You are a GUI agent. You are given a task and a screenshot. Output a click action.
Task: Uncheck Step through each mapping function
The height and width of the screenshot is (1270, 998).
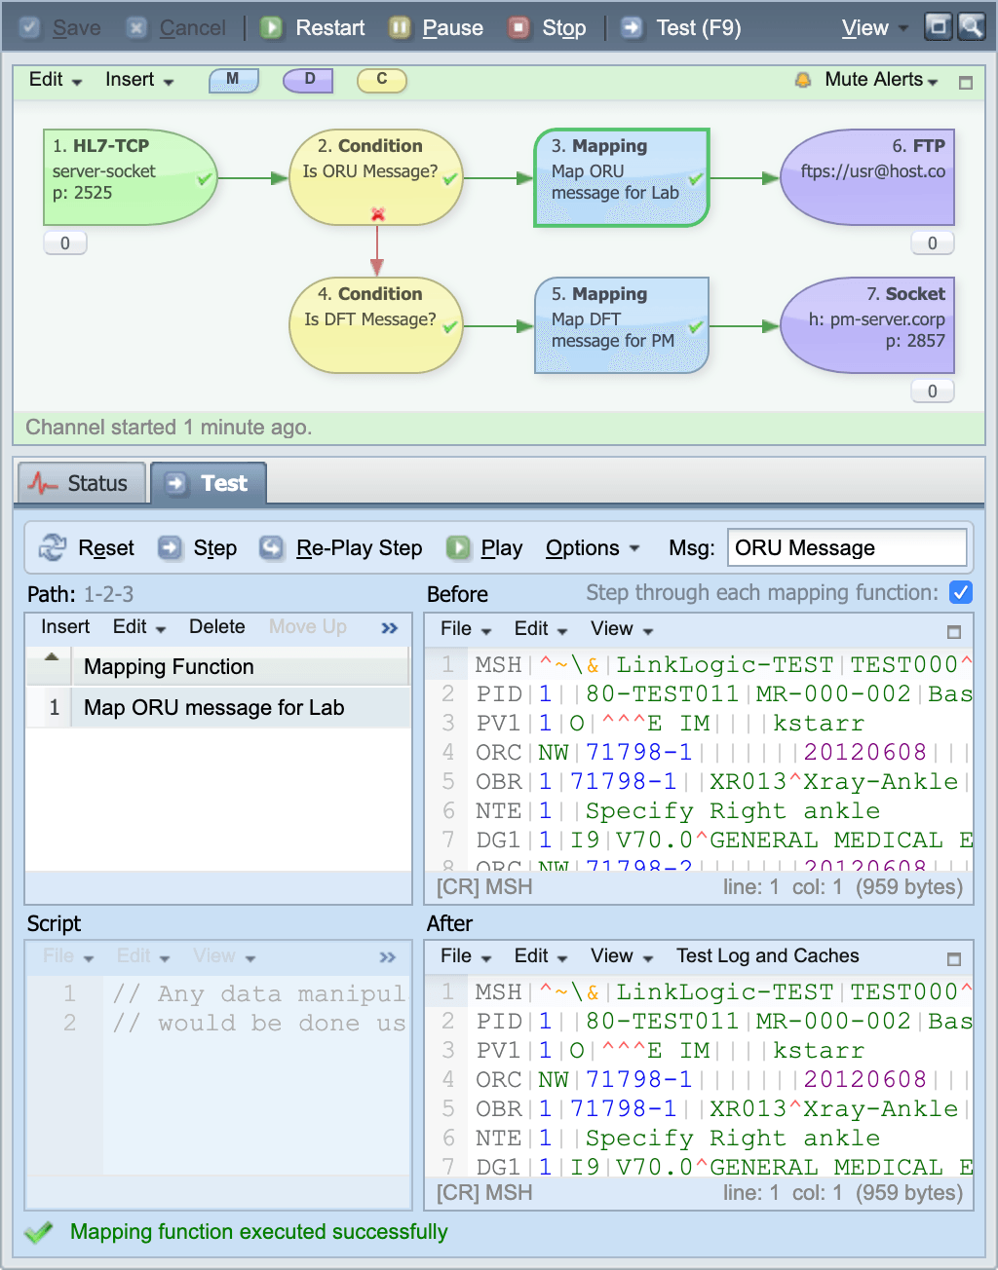click(x=961, y=592)
